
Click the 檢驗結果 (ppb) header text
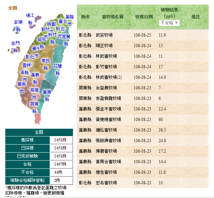coord(169,13)
